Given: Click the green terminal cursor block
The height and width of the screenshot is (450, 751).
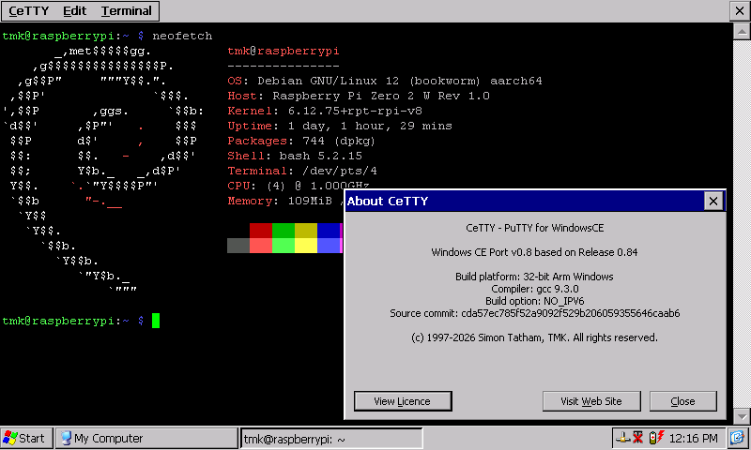Looking at the screenshot, I should click(156, 321).
